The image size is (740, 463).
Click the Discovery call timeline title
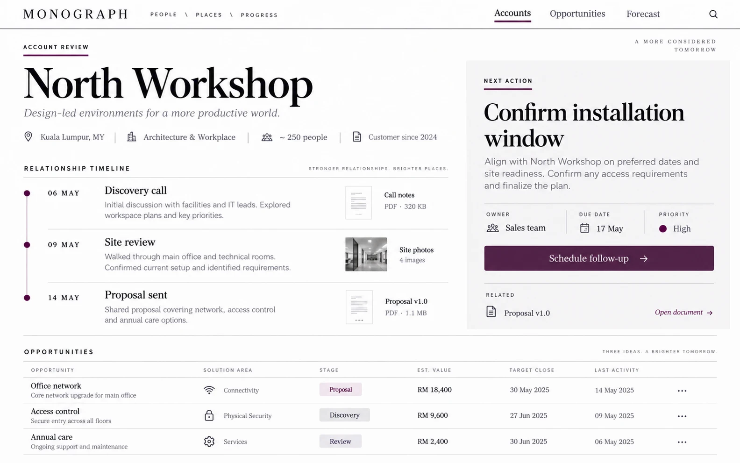135,191
